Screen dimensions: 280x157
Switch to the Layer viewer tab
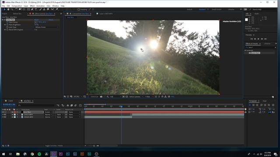[x=106, y=14]
